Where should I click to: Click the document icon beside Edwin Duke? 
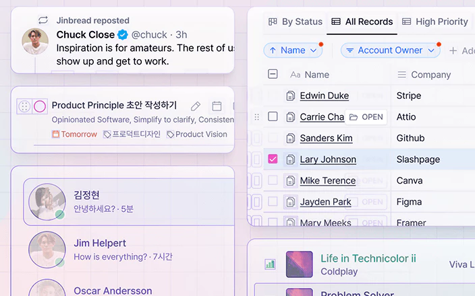coord(291,96)
